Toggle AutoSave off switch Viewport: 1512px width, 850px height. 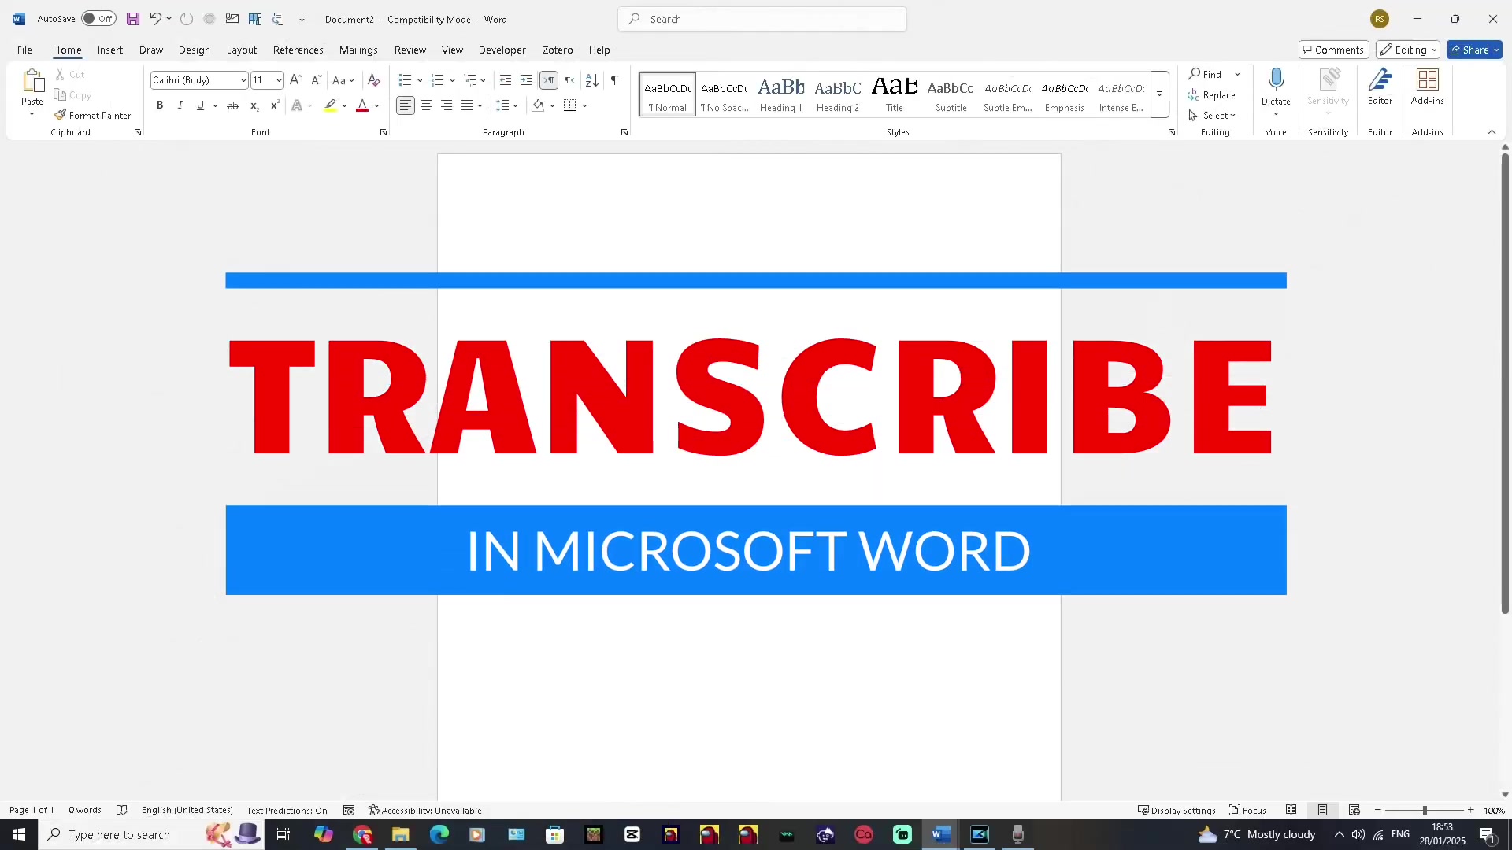click(98, 18)
